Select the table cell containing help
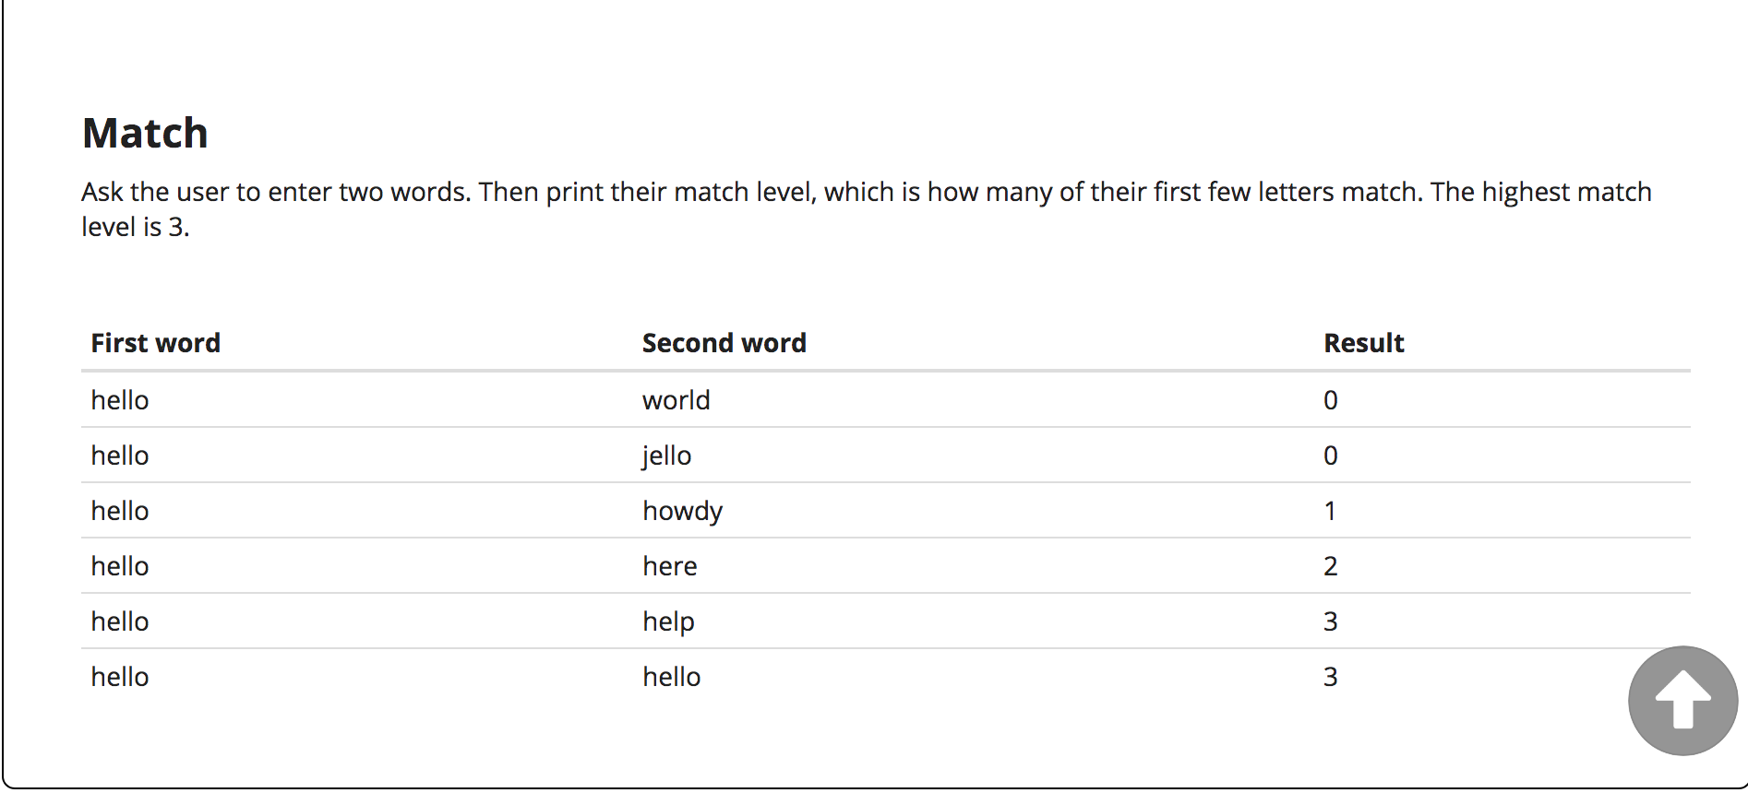This screenshot has width=1748, height=793. 668,621
